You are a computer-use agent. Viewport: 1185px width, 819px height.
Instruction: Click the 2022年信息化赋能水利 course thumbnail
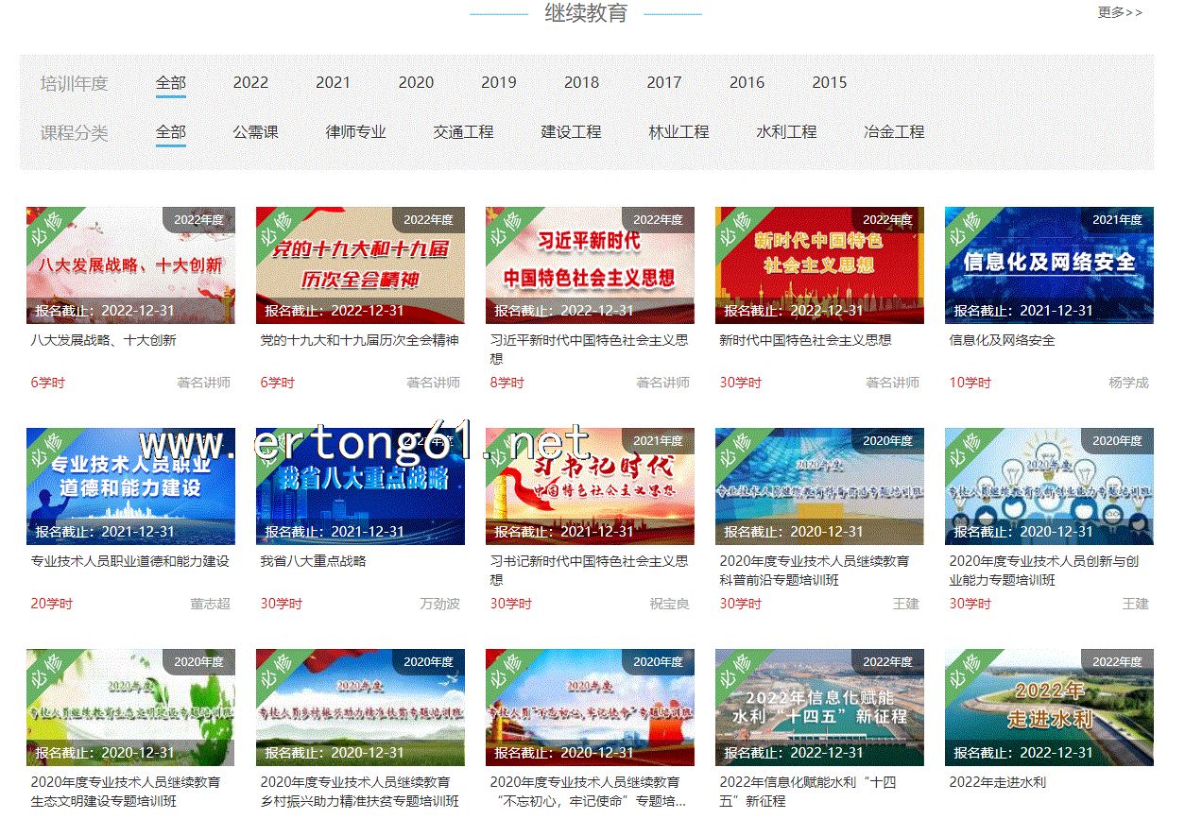tap(819, 707)
